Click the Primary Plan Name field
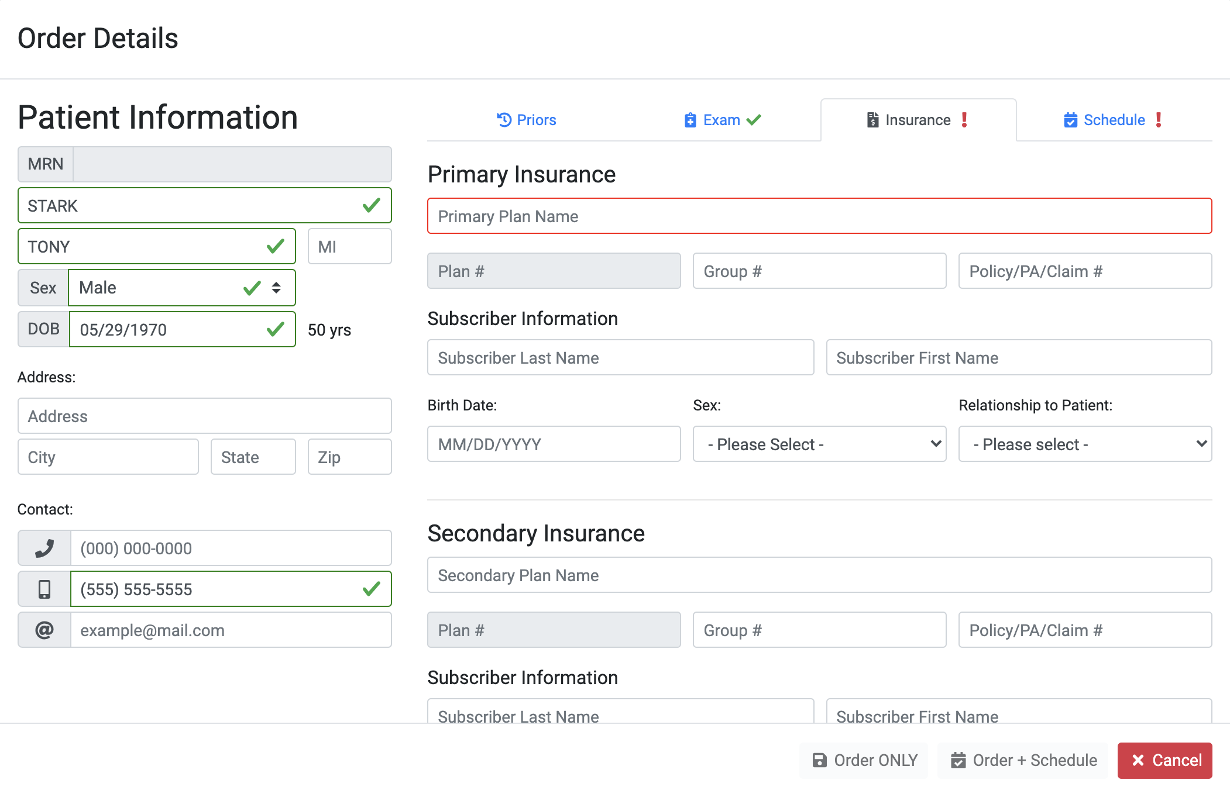1230x794 pixels. (x=819, y=216)
